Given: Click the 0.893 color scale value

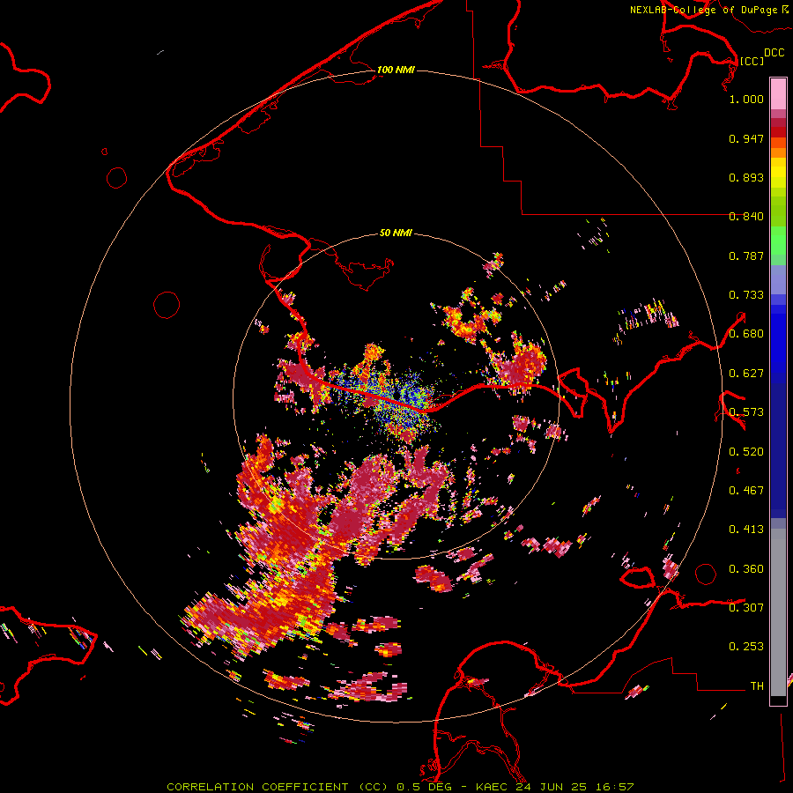Looking at the screenshot, I should pos(746,177).
